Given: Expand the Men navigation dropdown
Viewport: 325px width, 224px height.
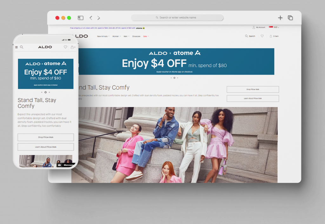Looking at the screenshot, I should click(x=126, y=36).
